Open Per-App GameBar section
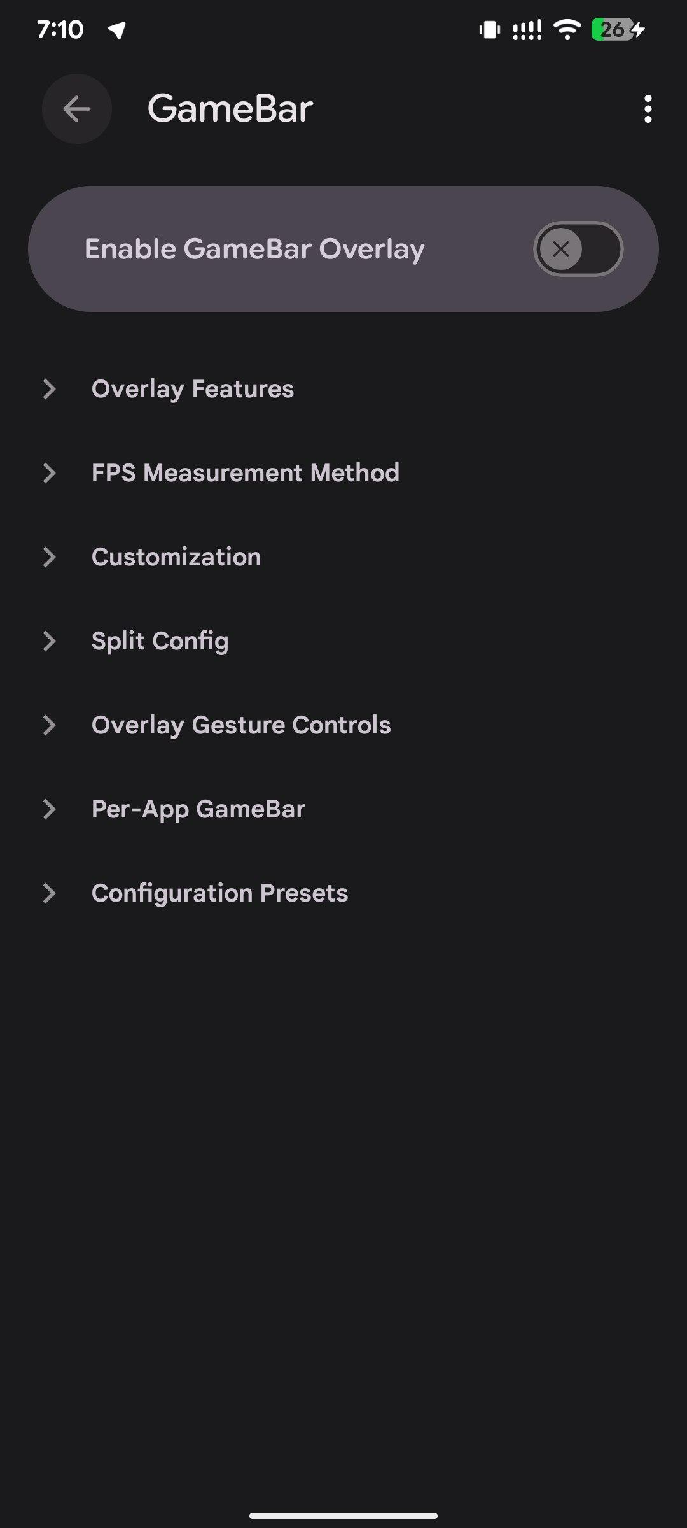The width and height of the screenshot is (687, 1528). 198,809
